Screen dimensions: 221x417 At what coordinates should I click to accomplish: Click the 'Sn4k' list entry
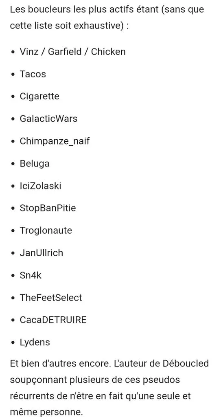[x=31, y=275]
